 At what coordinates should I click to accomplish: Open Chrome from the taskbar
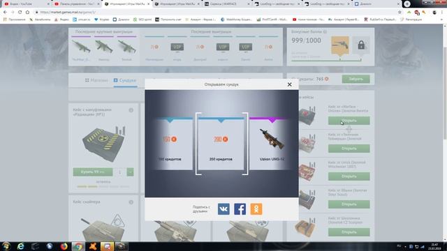(78, 246)
